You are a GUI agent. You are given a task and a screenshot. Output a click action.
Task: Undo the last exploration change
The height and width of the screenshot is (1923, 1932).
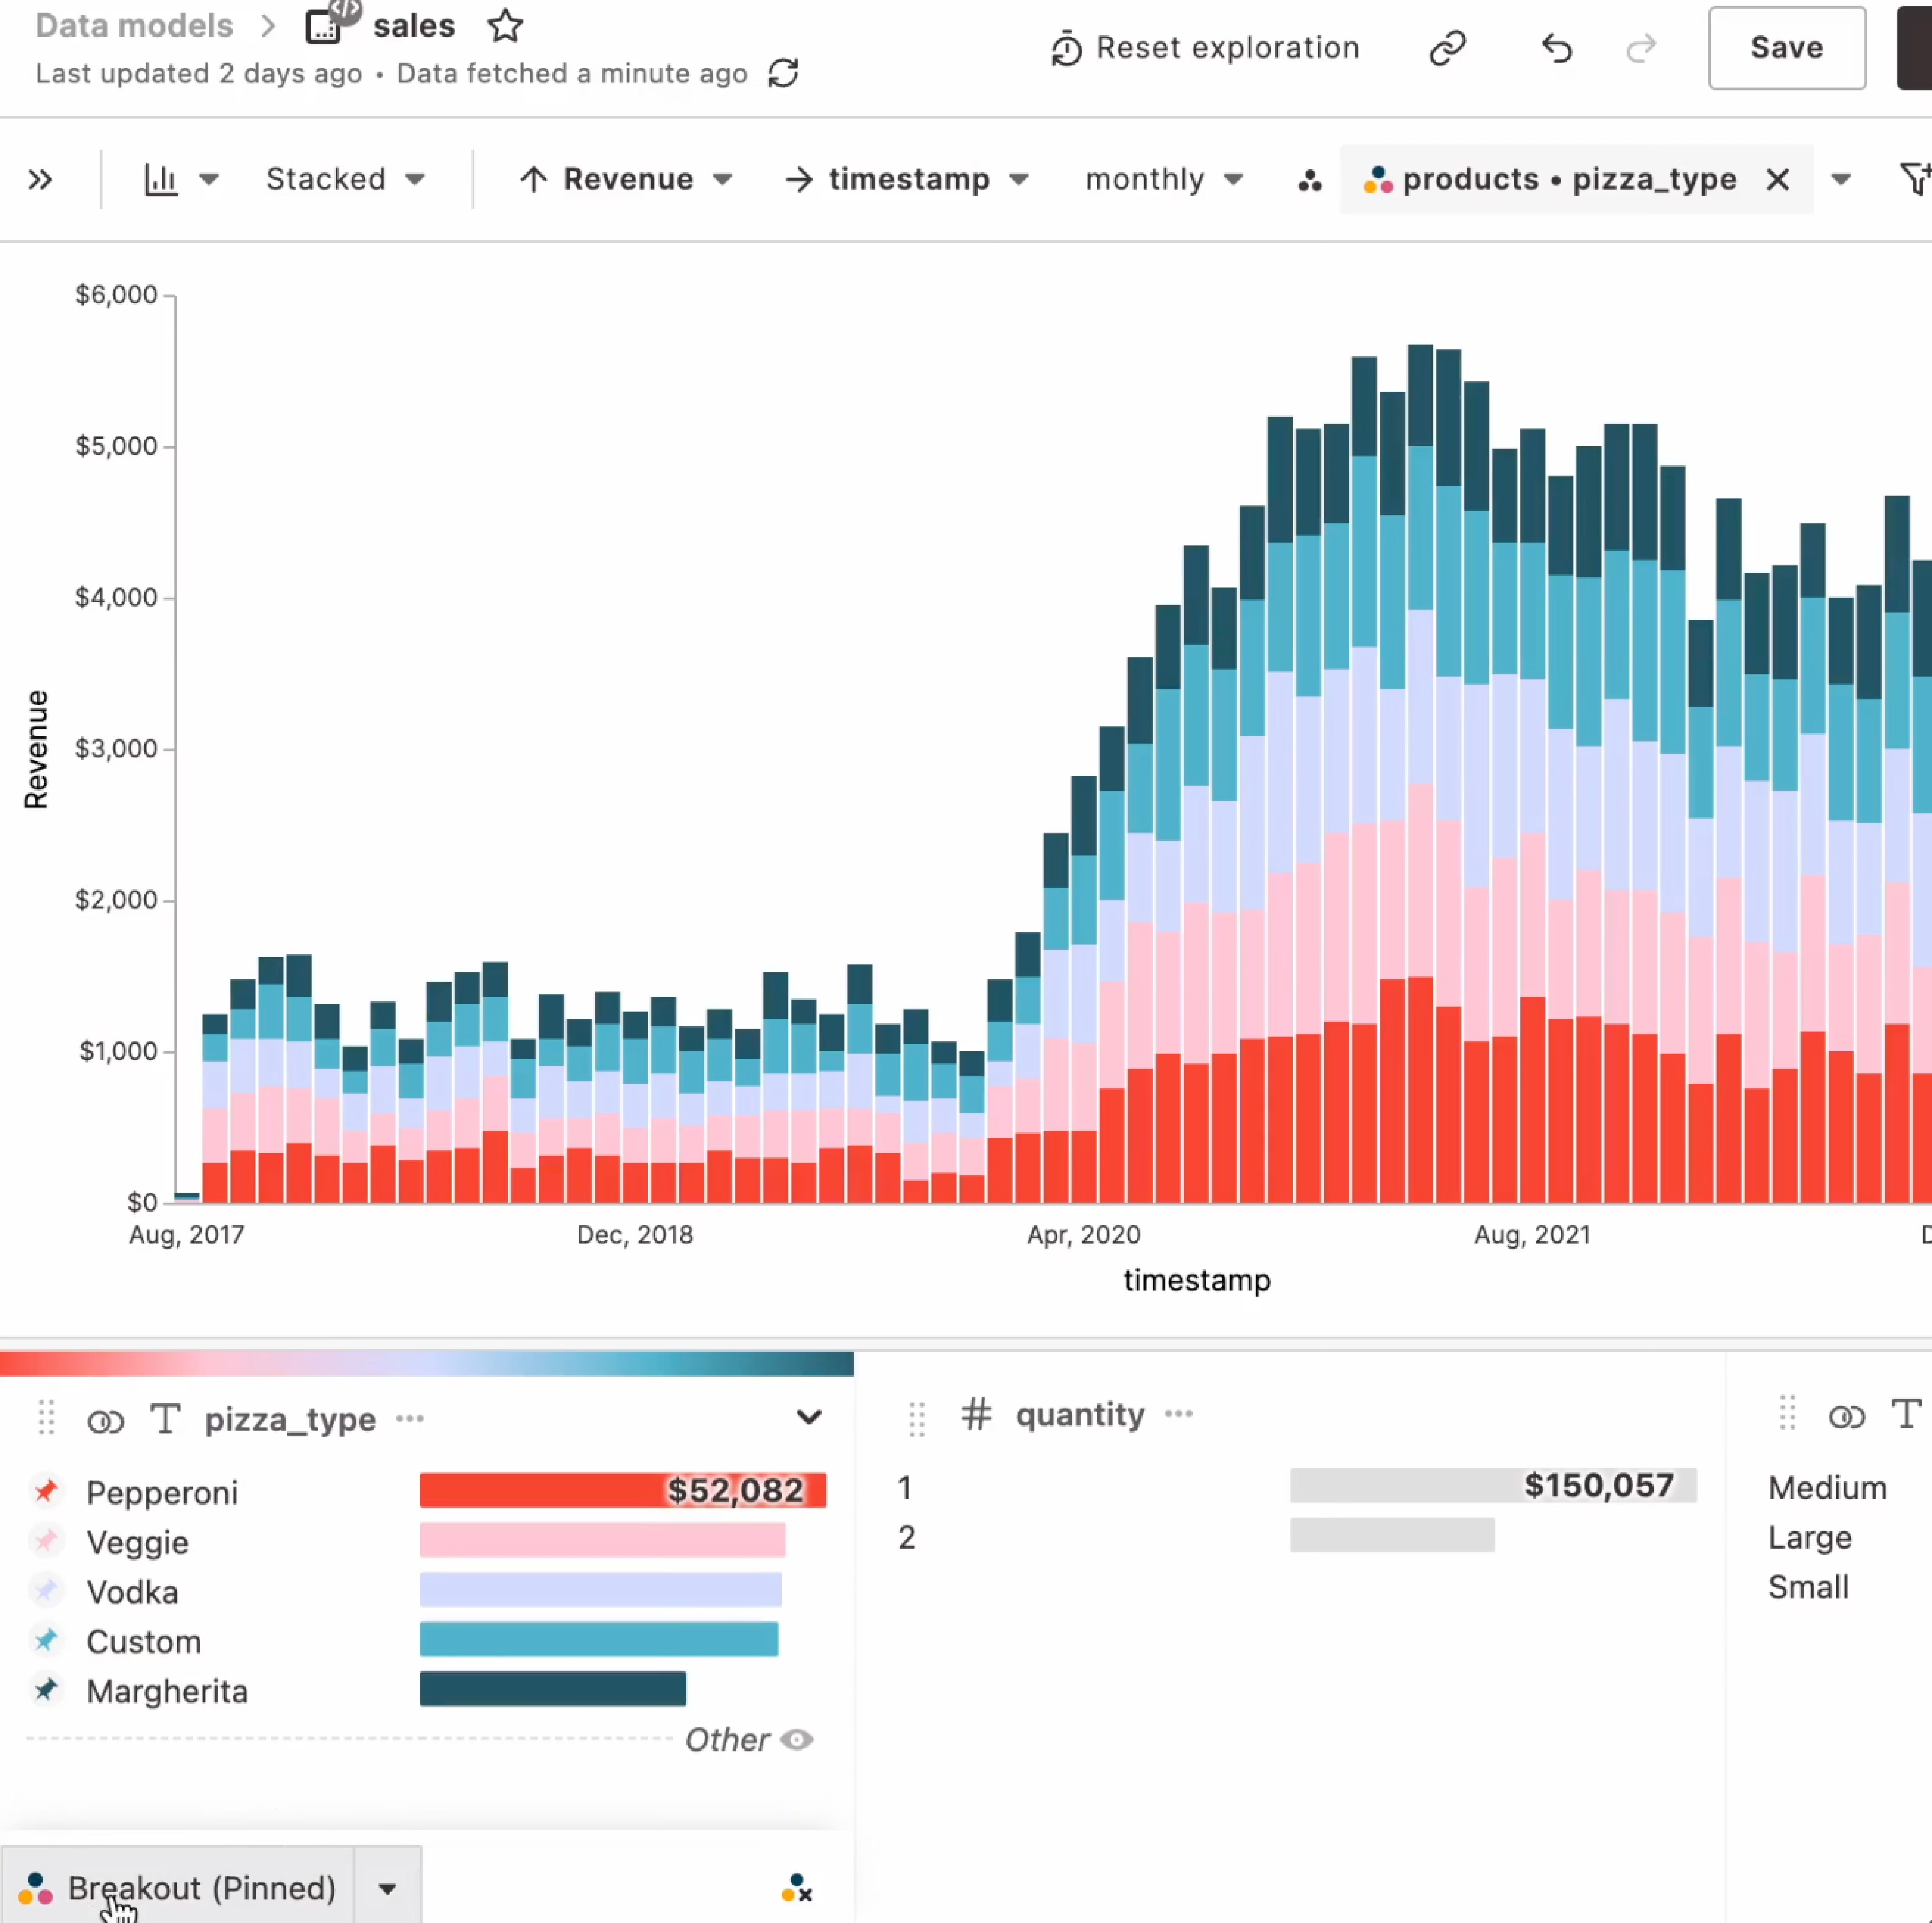1556,48
